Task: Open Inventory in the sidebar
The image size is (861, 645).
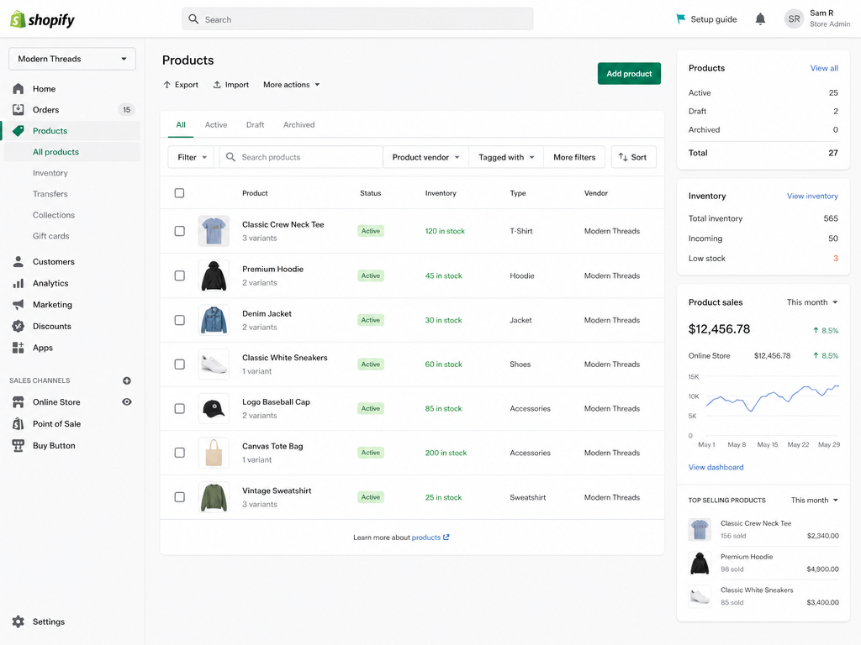Action: coord(50,173)
